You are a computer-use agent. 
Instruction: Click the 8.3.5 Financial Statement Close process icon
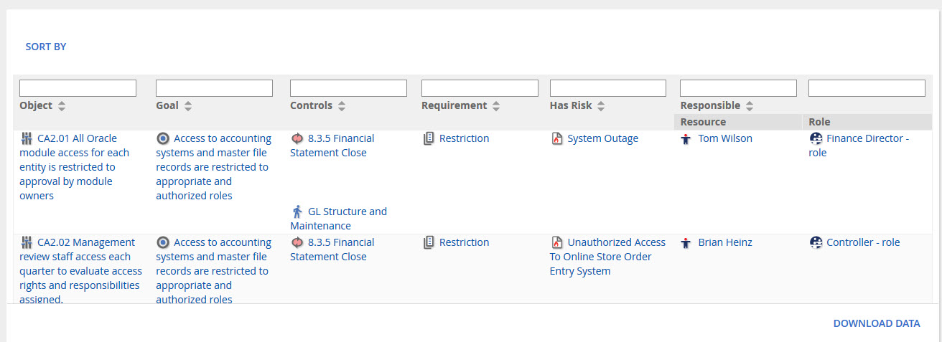click(297, 139)
